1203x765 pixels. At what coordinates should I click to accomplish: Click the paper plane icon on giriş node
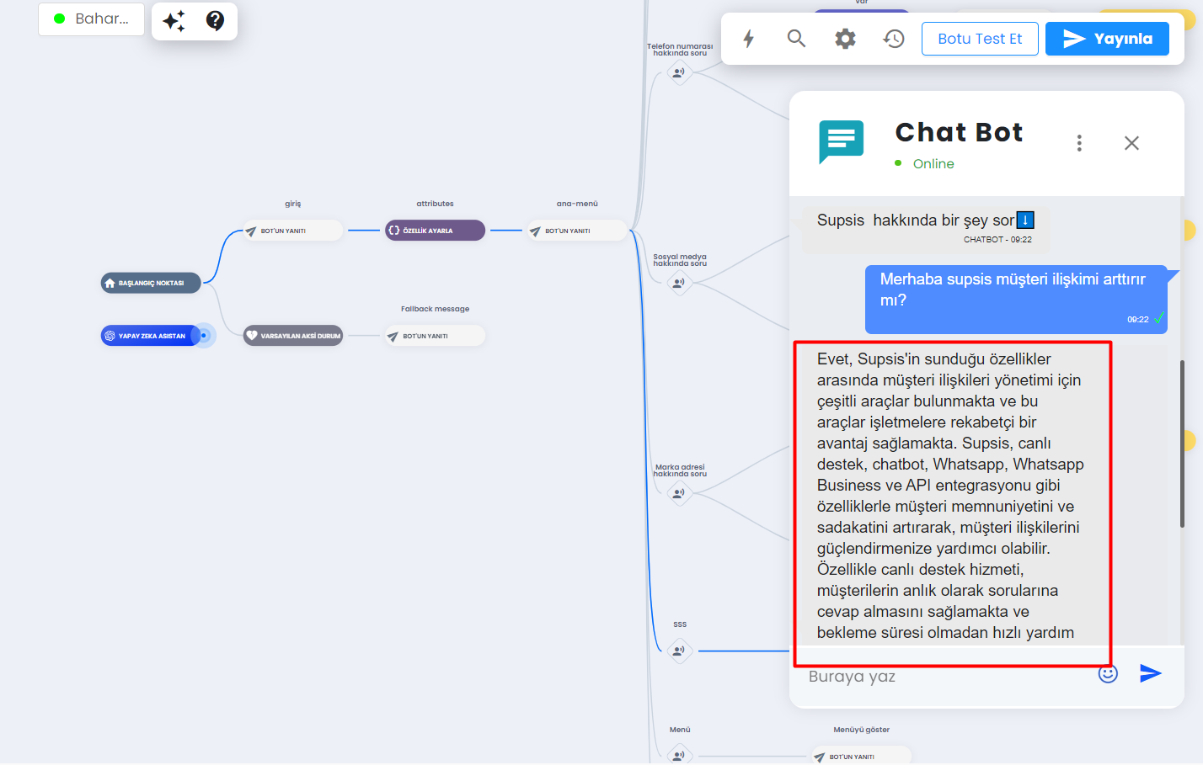tap(251, 231)
